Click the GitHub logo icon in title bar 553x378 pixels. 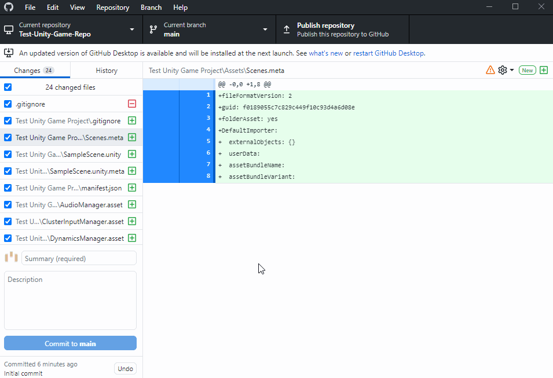pos(9,8)
